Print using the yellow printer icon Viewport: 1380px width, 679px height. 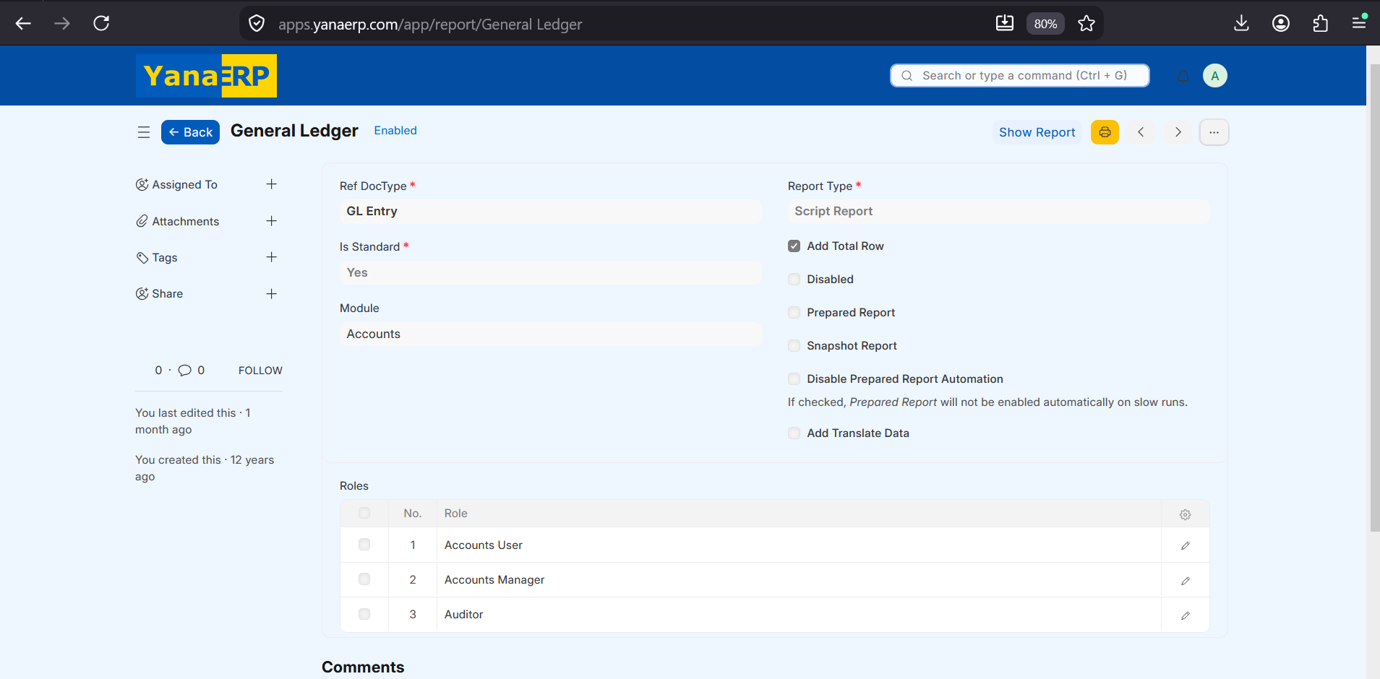(x=1105, y=132)
